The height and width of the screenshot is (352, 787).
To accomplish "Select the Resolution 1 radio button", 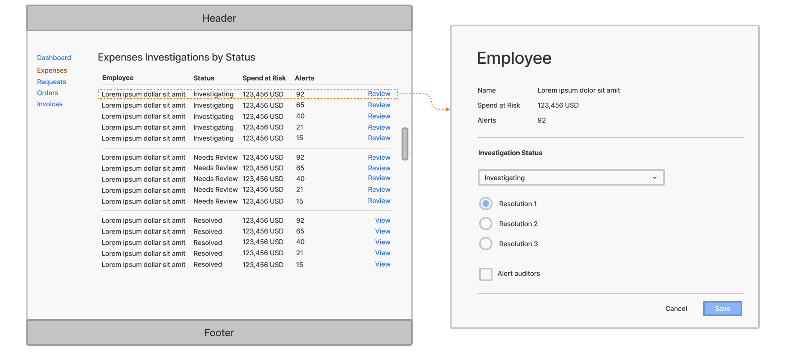I will tap(485, 204).
